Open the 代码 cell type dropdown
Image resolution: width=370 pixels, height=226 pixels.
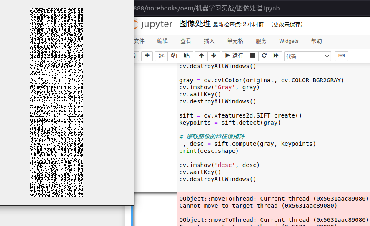[x=307, y=56]
